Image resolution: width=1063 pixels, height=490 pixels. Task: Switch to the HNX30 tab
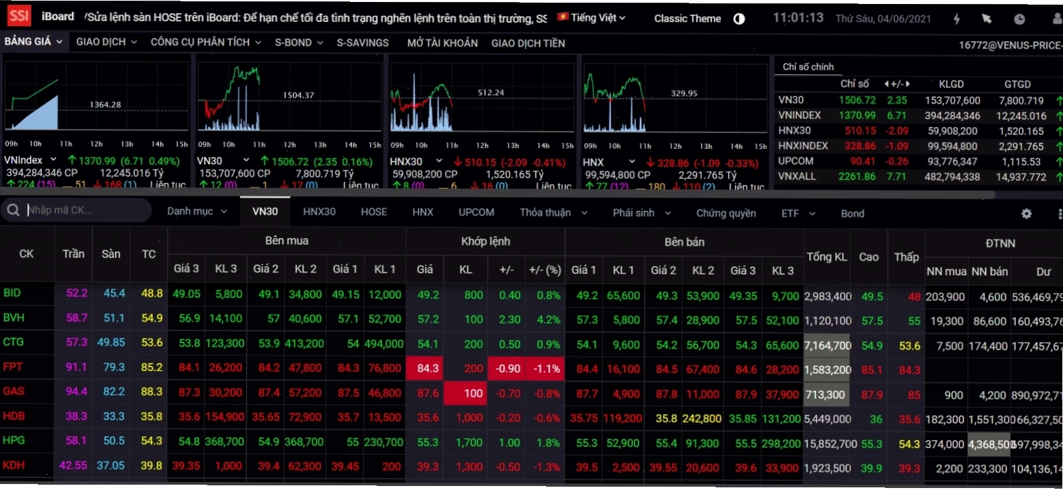pyautogui.click(x=319, y=211)
